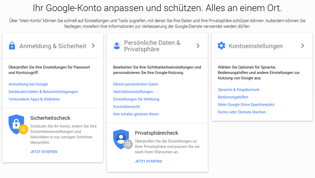Open Aktivitätseinstellungen link
This screenshot has height=178, width=315.
(x=133, y=91)
